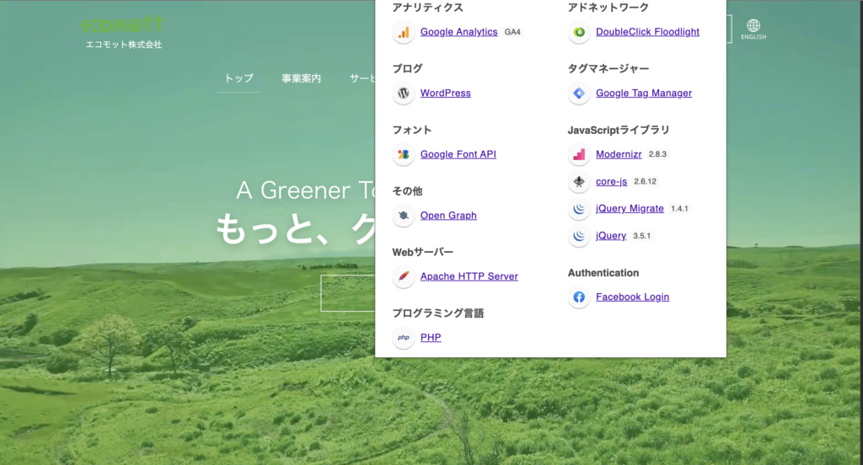Open the jQuery Migrate link
863x465 pixels.
630,209
